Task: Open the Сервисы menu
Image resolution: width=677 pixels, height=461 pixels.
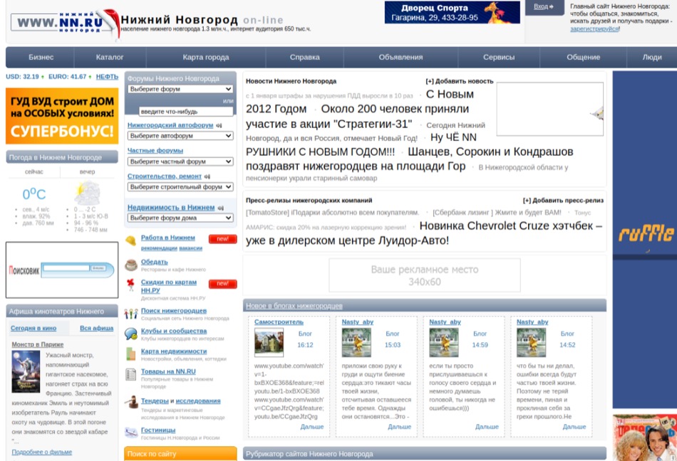Action: pyautogui.click(x=499, y=58)
